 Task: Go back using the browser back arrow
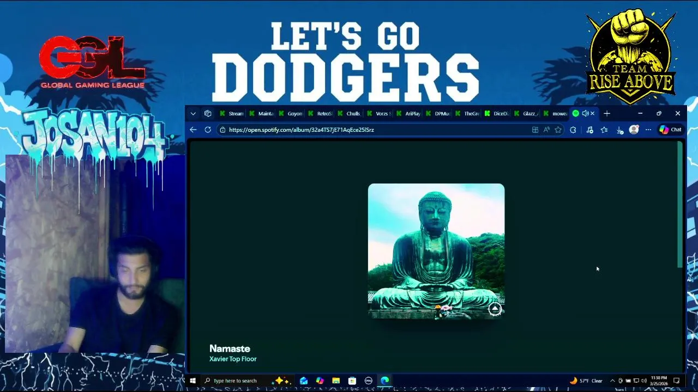[x=193, y=130]
